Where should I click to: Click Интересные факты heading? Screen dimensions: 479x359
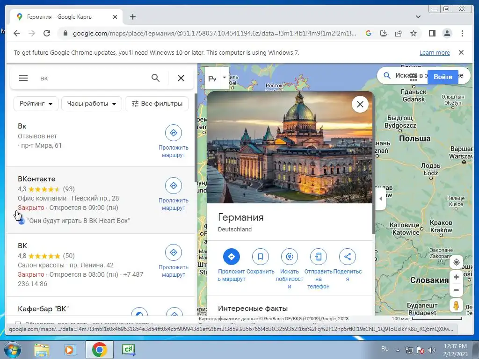pos(253,309)
